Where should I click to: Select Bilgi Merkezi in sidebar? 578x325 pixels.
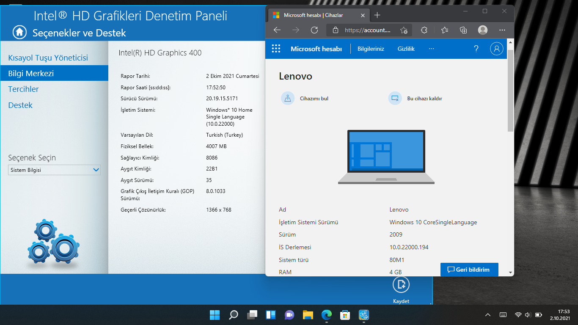[x=54, y=73]
